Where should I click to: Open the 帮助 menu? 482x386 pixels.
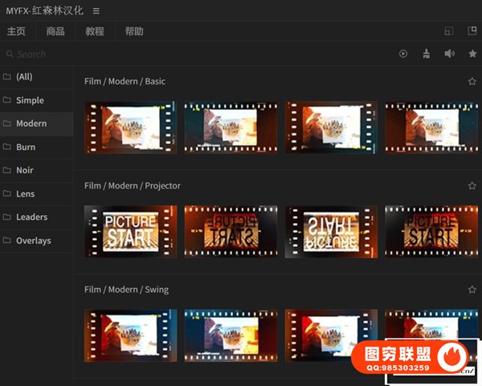click(x=134, y=31)
